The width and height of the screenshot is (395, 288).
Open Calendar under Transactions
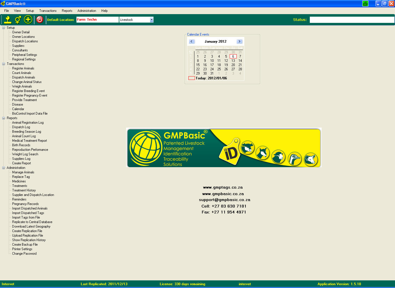point(18,109)
